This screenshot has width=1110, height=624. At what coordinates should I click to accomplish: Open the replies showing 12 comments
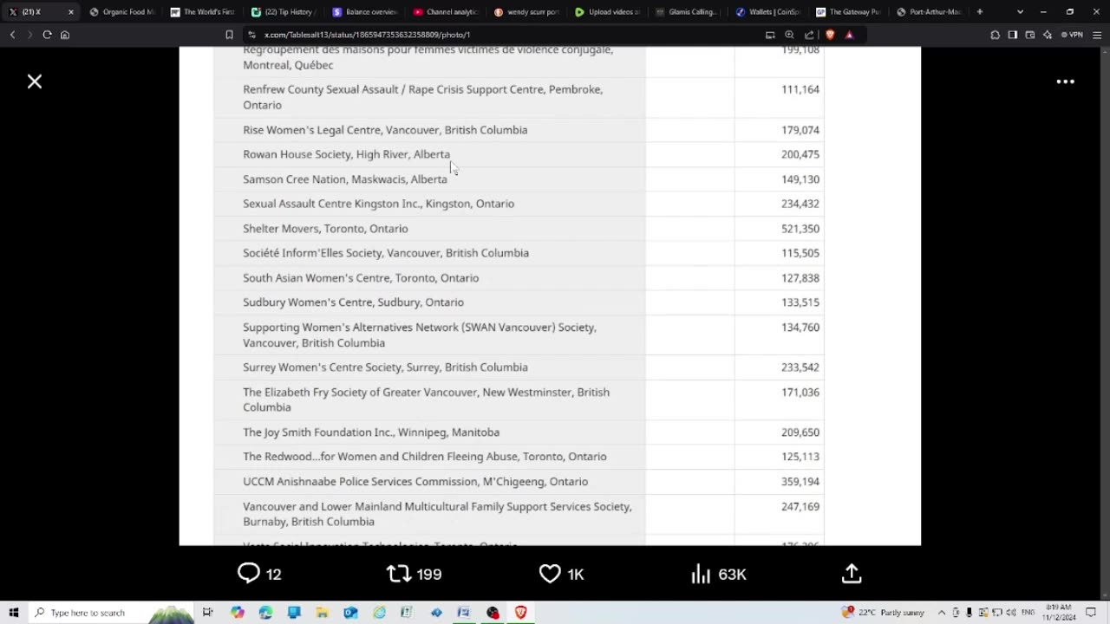pos(259,574)
